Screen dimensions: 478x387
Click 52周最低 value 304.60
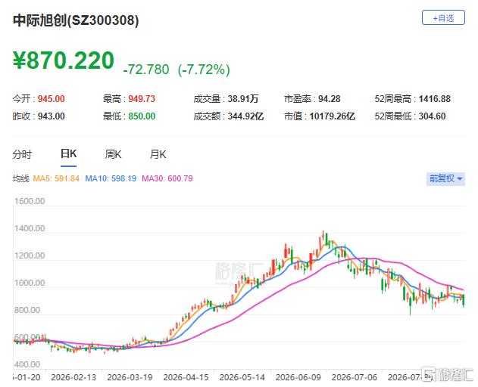click(x=432, y=116)
